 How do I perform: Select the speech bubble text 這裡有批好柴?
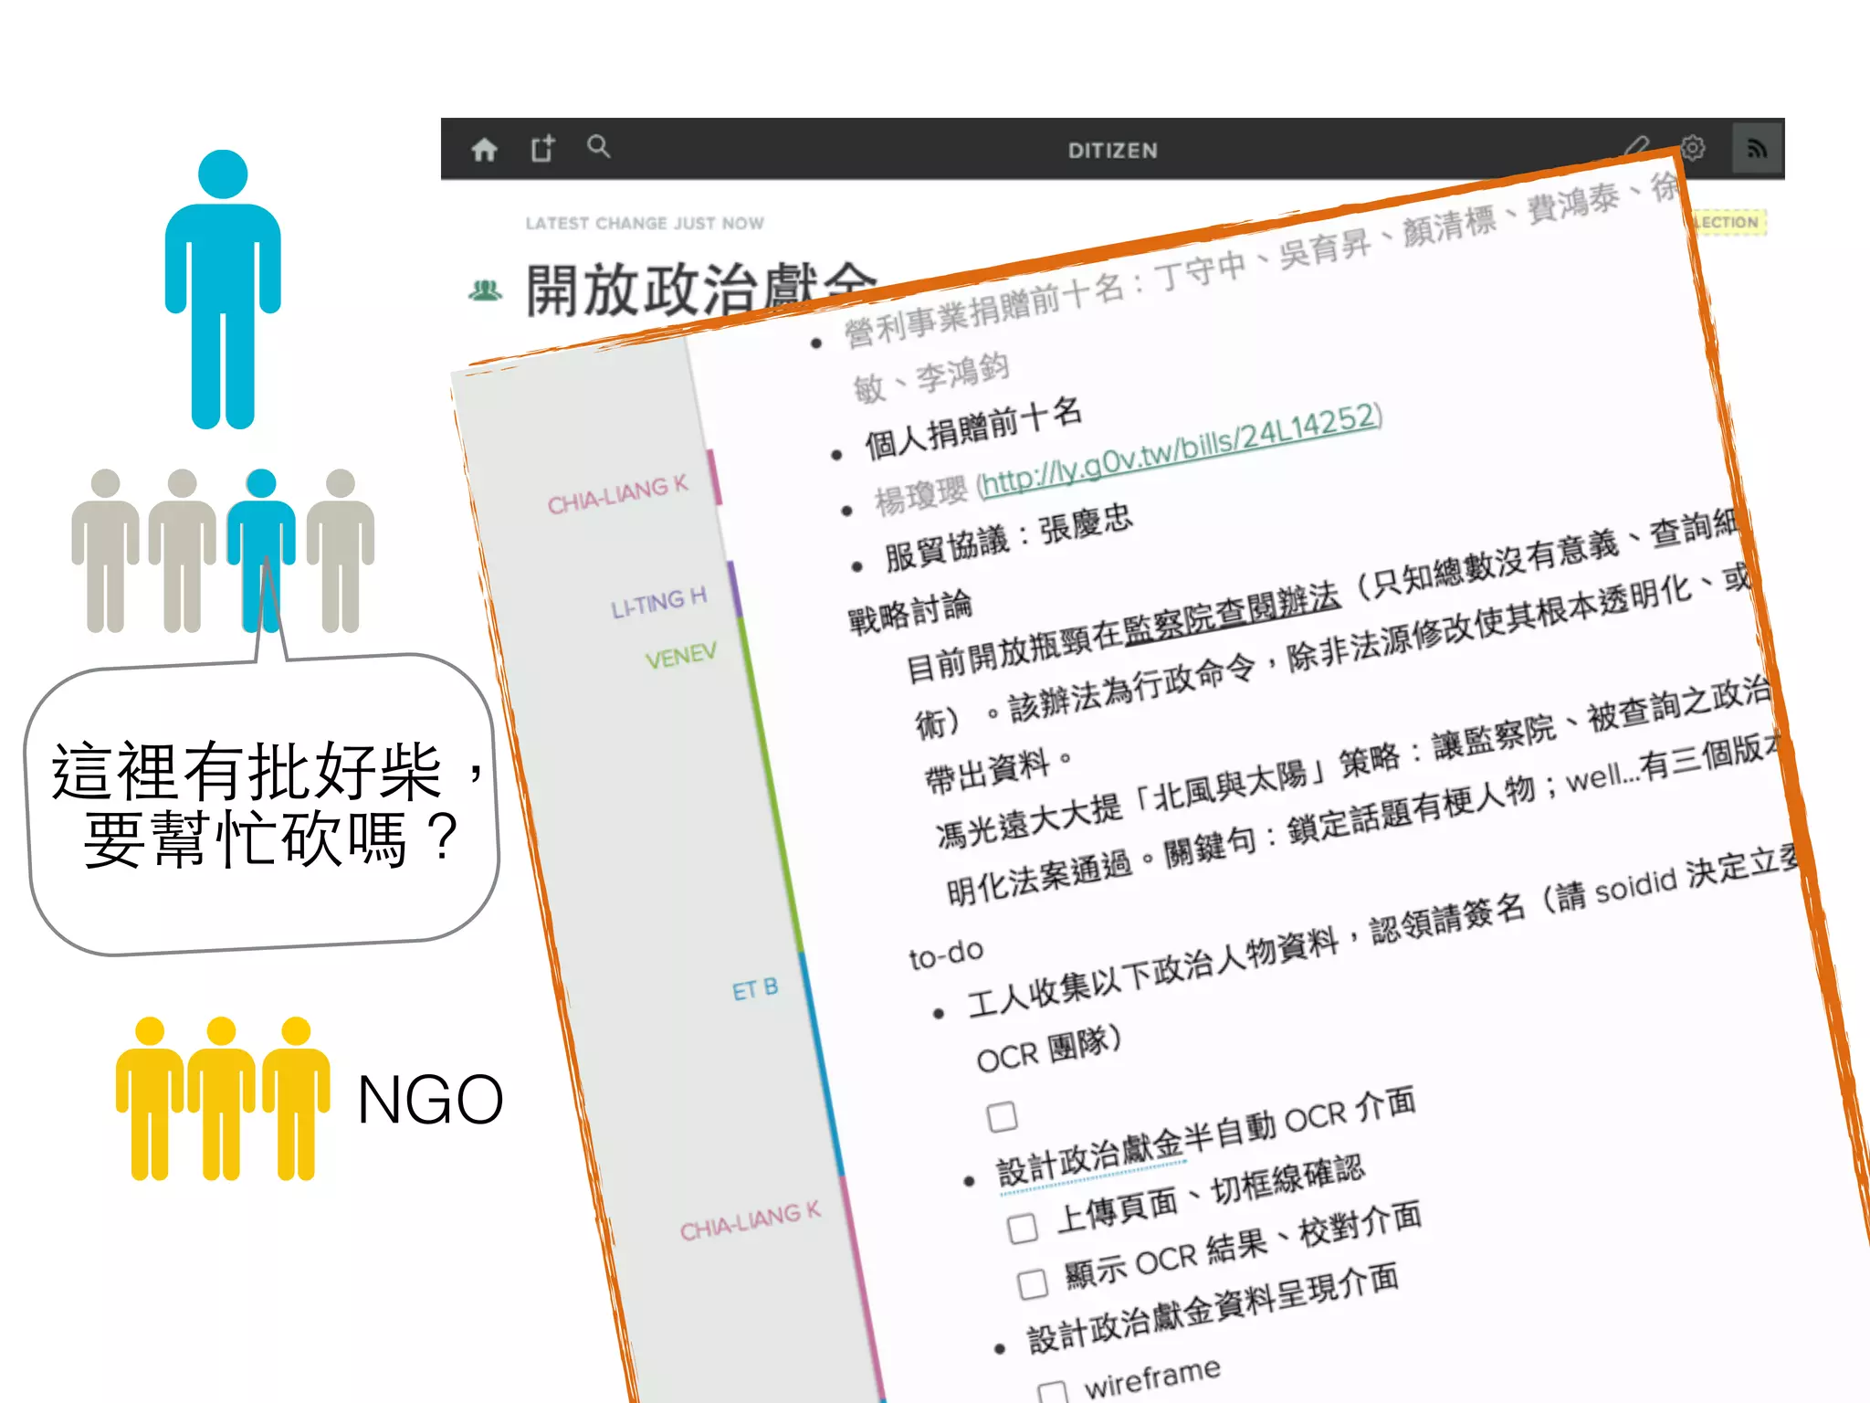click(247, 772)
